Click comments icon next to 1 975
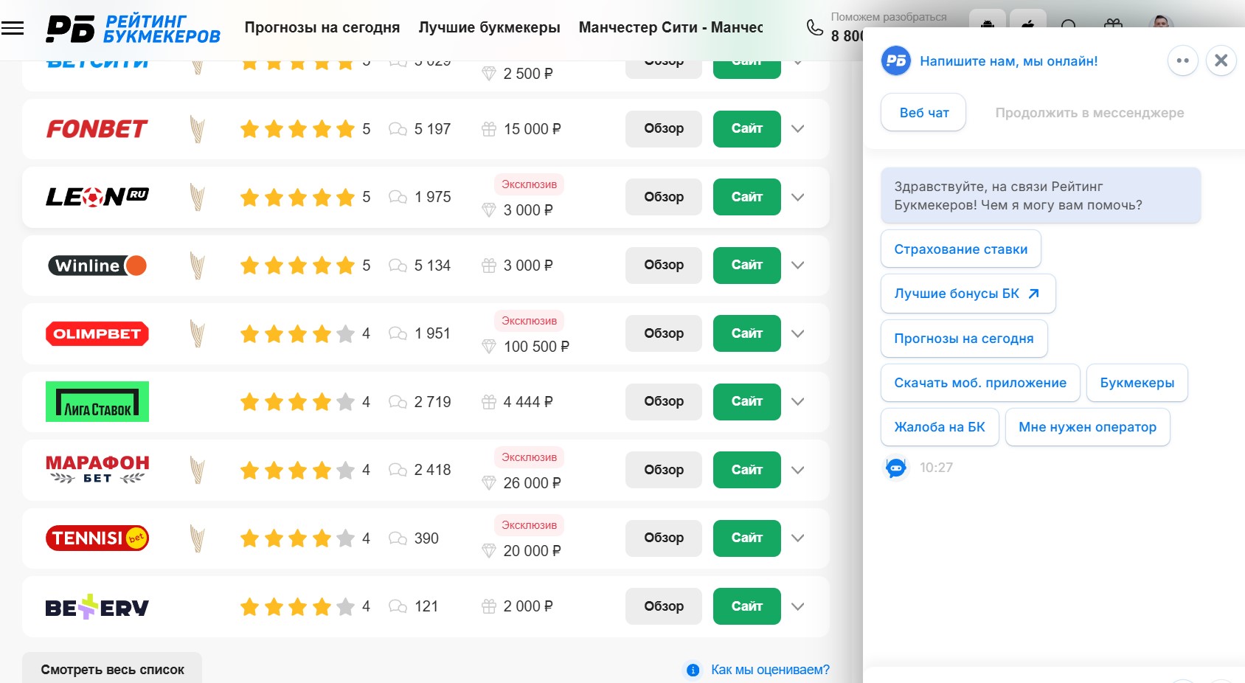Image resolution: width=1245 pixels, height=683 pixels. 398,197
